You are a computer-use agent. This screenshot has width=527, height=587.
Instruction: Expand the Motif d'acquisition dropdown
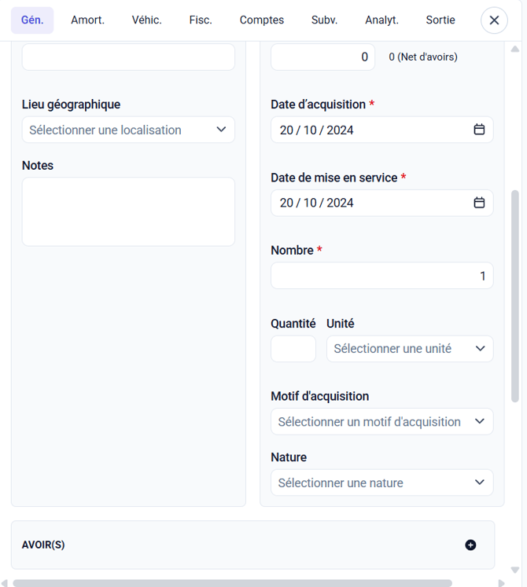[x=381, y=422]
